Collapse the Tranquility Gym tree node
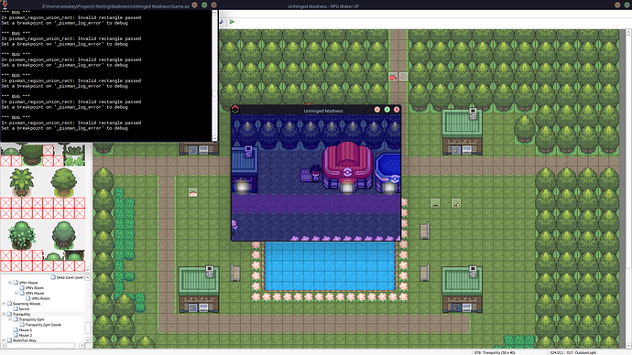 (x=10, y=319)
